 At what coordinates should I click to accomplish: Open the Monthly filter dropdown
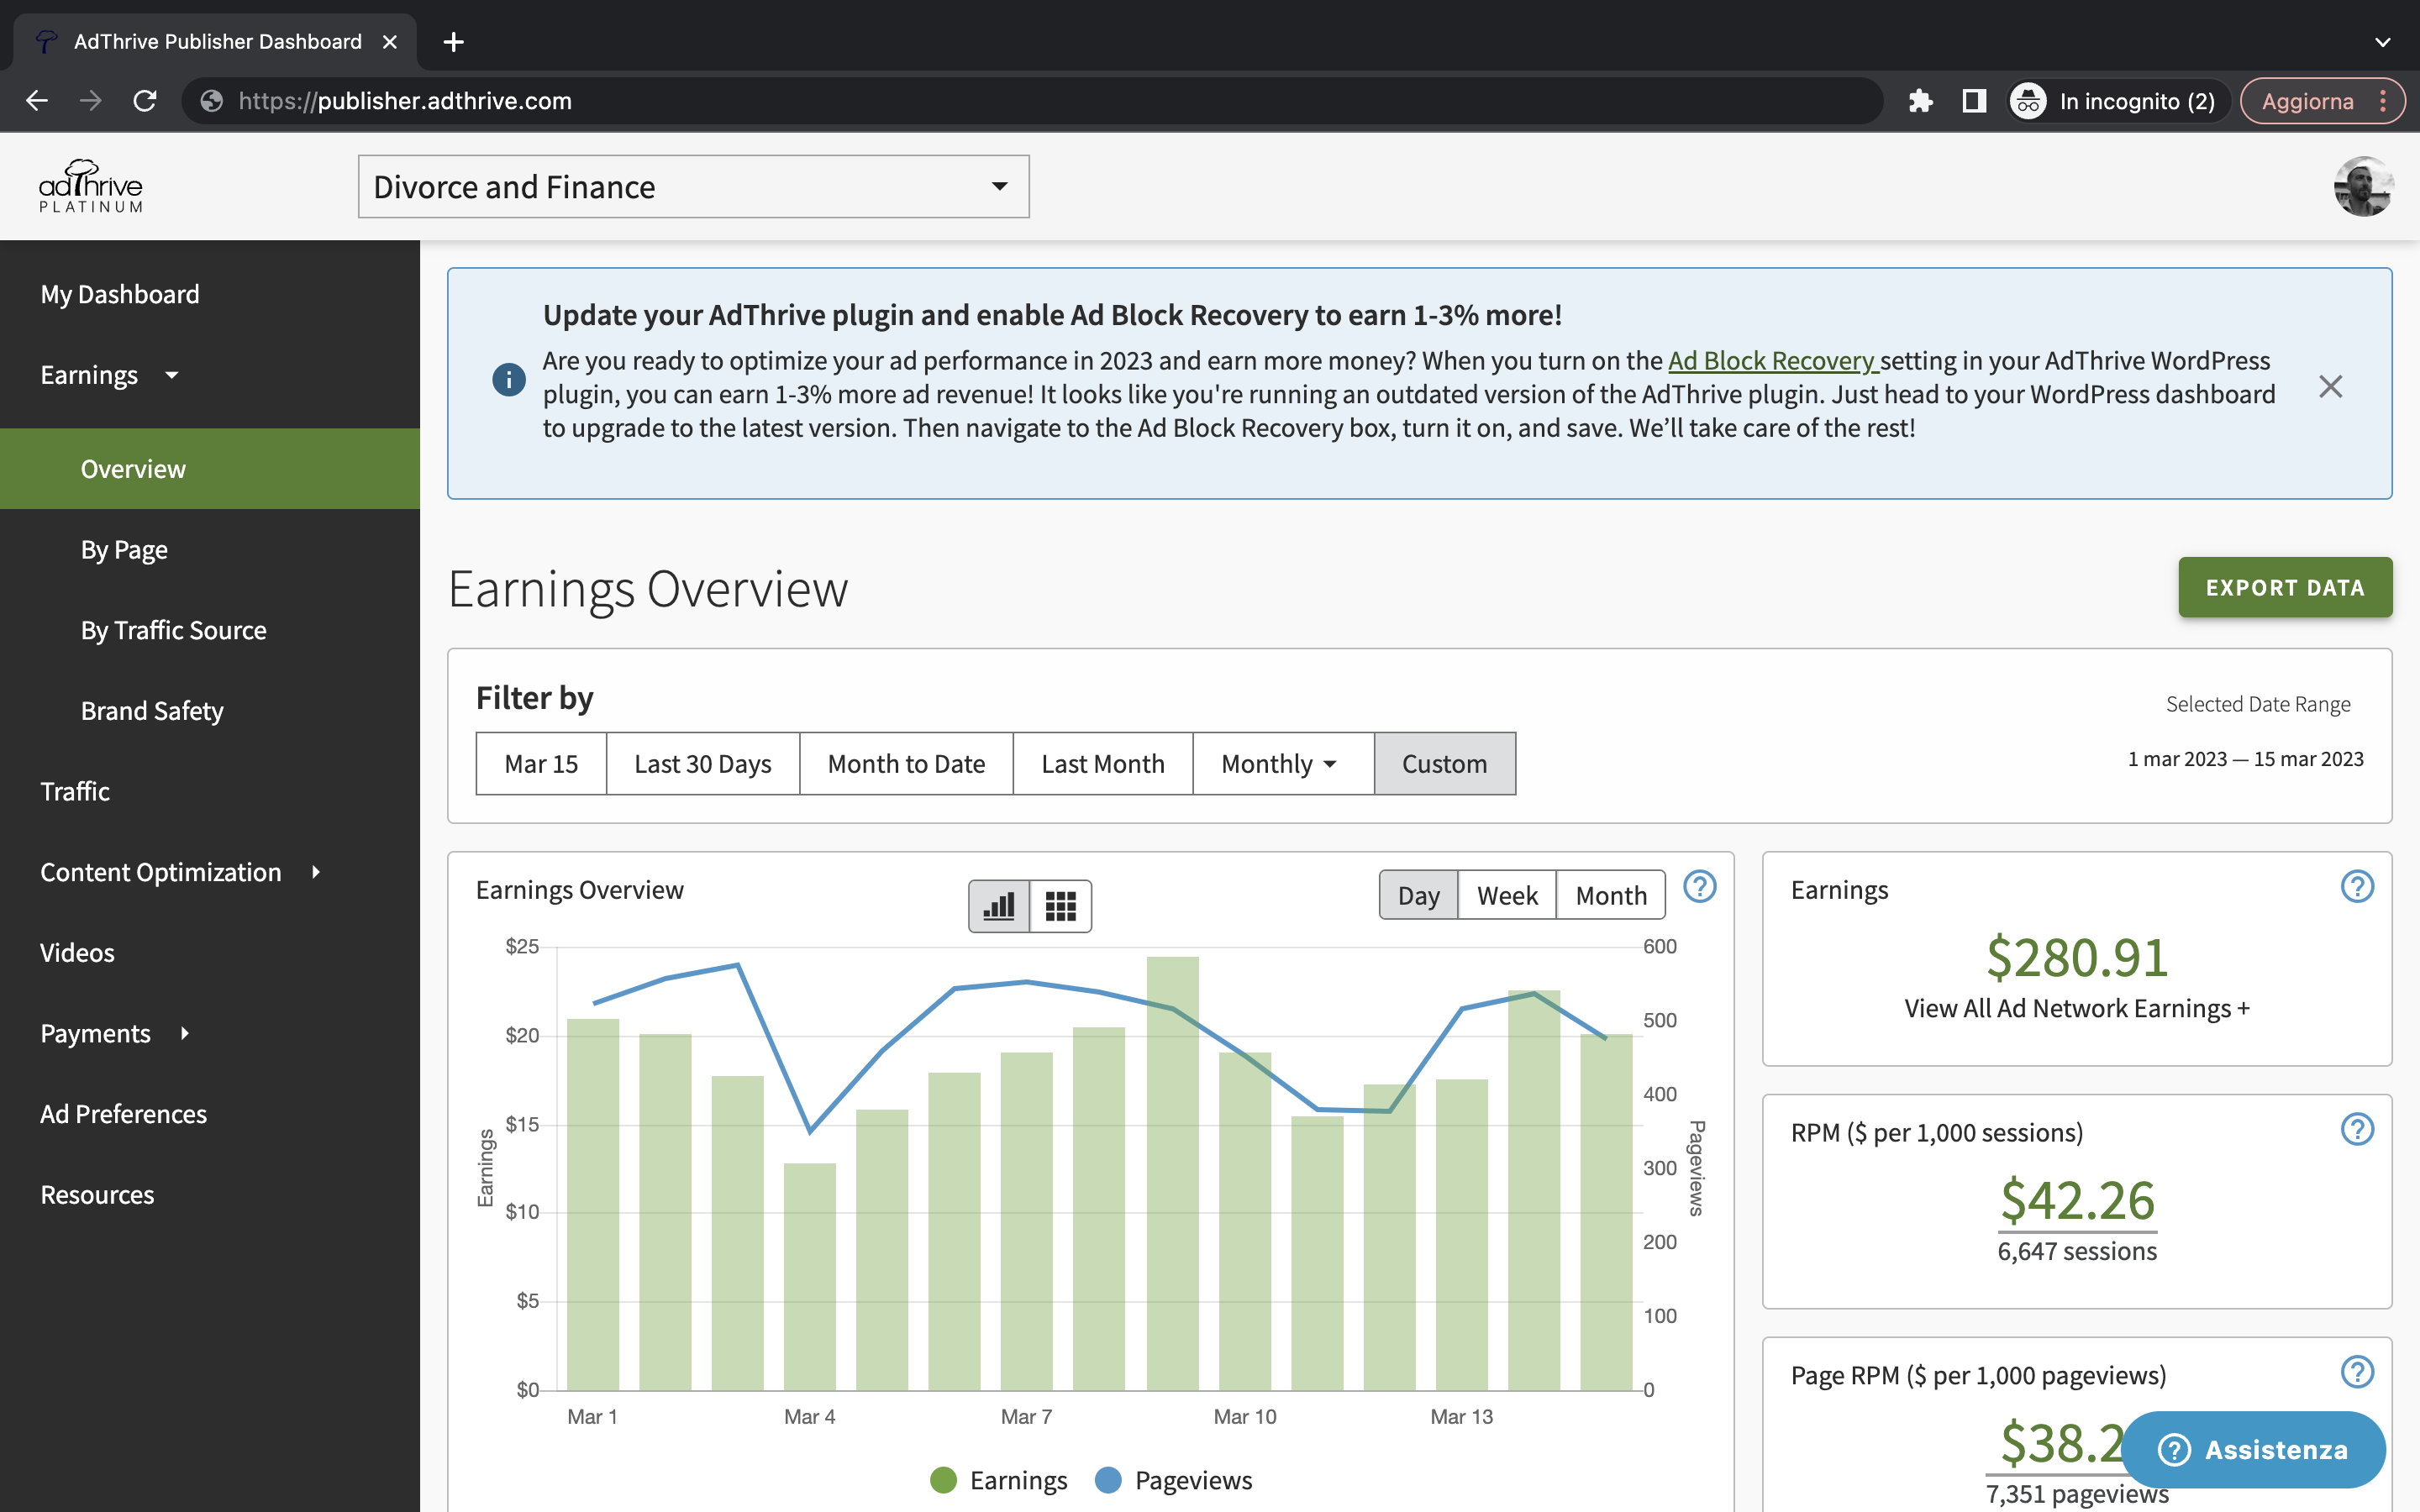pos(1283,764)
